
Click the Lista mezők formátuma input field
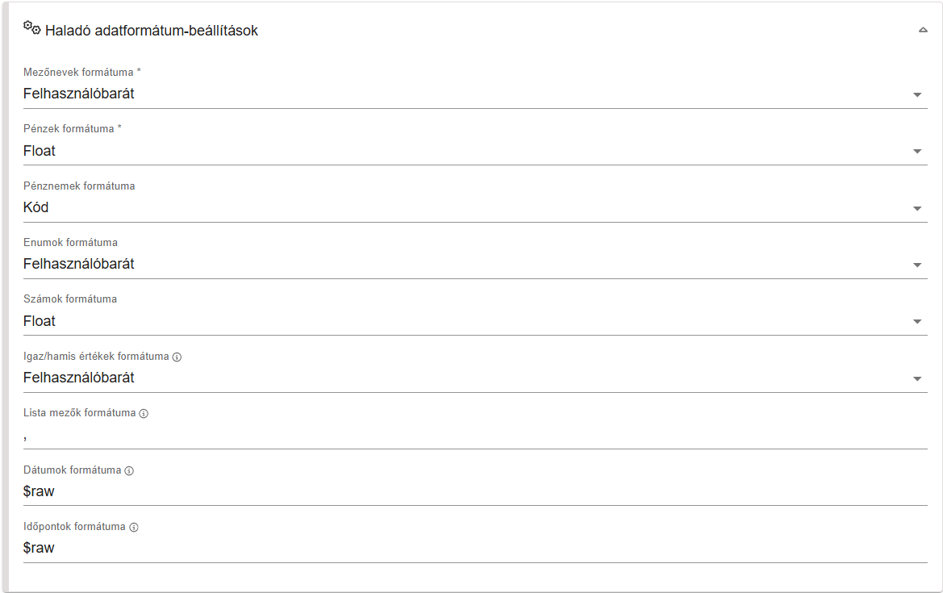pos(475,436)
